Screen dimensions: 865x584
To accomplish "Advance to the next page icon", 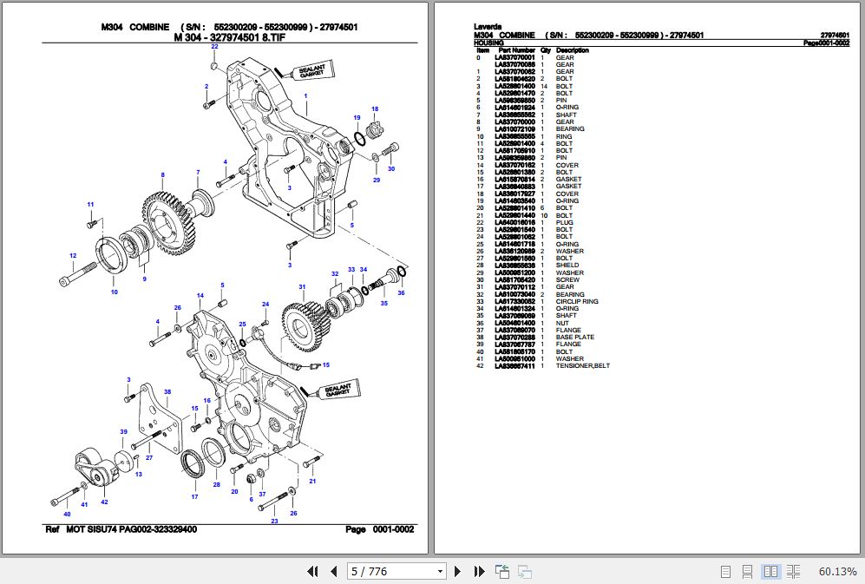I will (457, 571).
